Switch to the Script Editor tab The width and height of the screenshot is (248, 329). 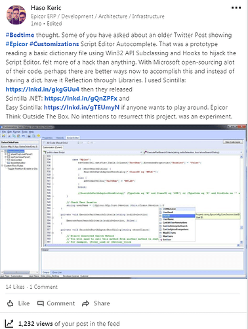(73, 138)
